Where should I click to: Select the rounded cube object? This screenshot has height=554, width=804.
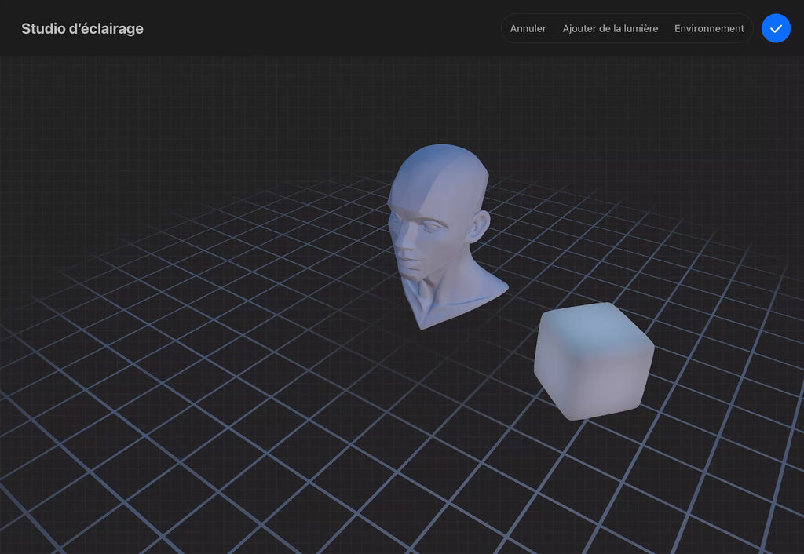click(594, 361)
